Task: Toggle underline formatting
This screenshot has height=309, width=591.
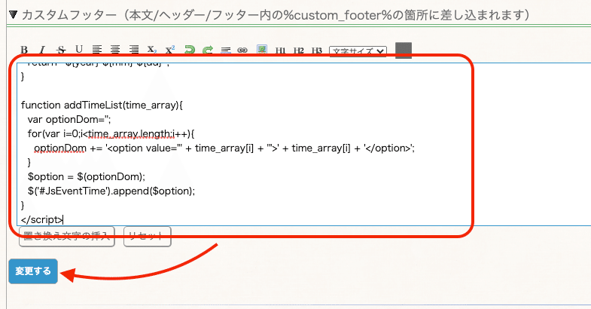Action: coord(79,50)
